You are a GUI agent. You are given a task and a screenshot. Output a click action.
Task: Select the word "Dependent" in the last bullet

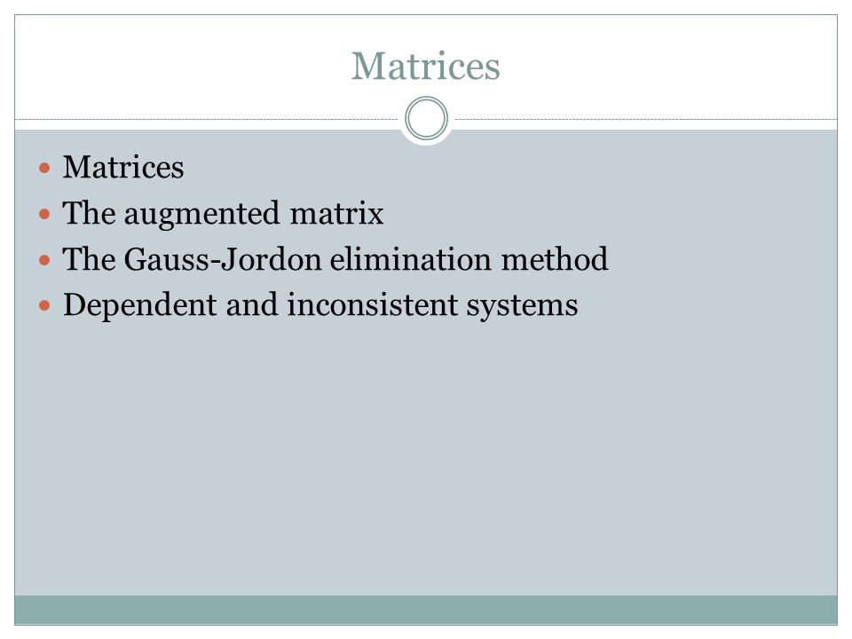pos(140,305)
